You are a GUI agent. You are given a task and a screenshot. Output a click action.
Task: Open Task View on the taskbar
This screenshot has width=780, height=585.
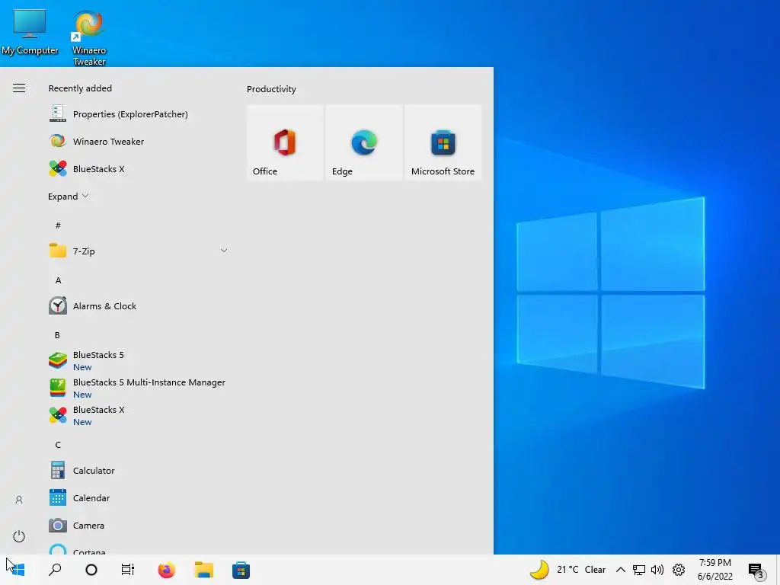point(128,570)
